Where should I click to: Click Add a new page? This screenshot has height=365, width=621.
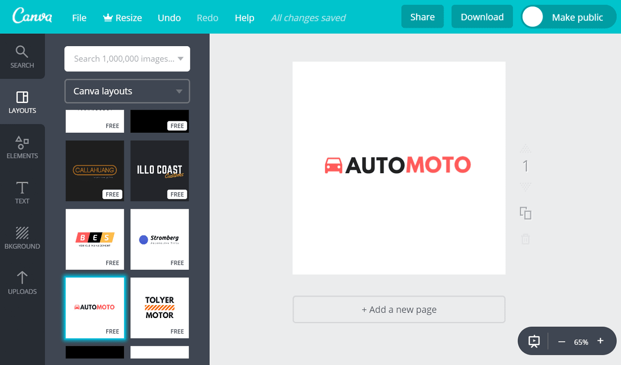[399, 310]
